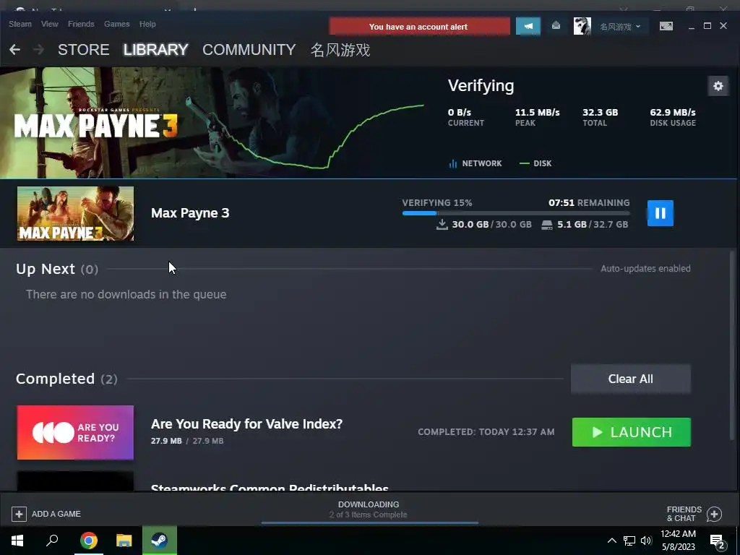Click the disk drive icon near 5.1 GB

click(x=547, y=225)
